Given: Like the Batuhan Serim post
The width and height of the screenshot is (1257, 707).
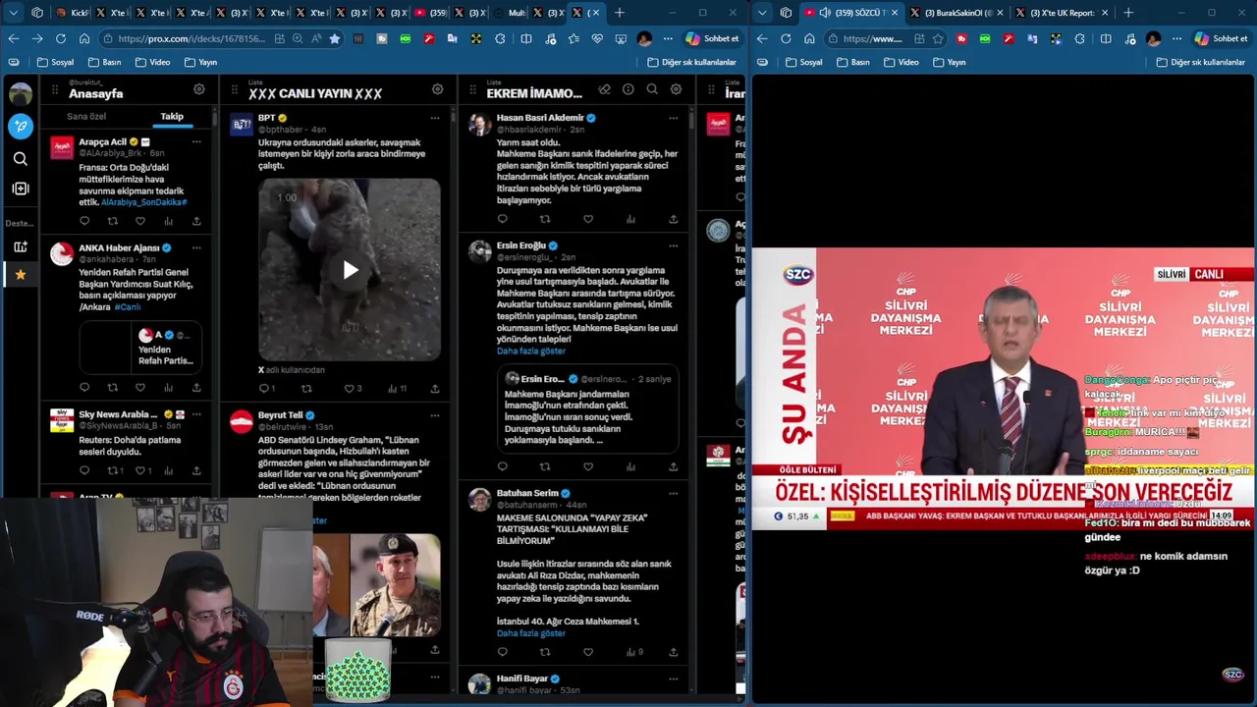Looking at the screenshot, I should pos(588,652).
